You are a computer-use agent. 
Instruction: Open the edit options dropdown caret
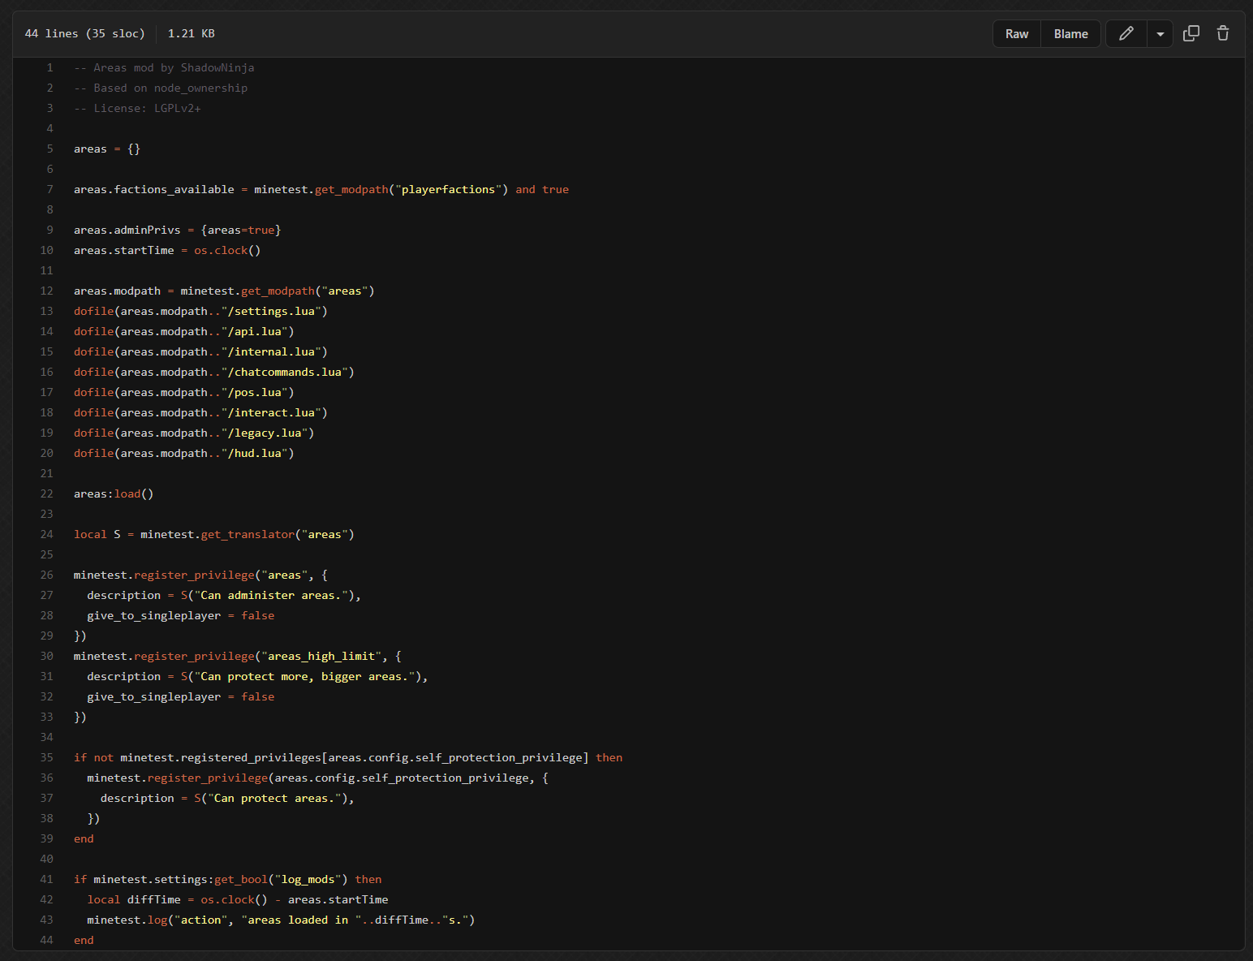1160,34
